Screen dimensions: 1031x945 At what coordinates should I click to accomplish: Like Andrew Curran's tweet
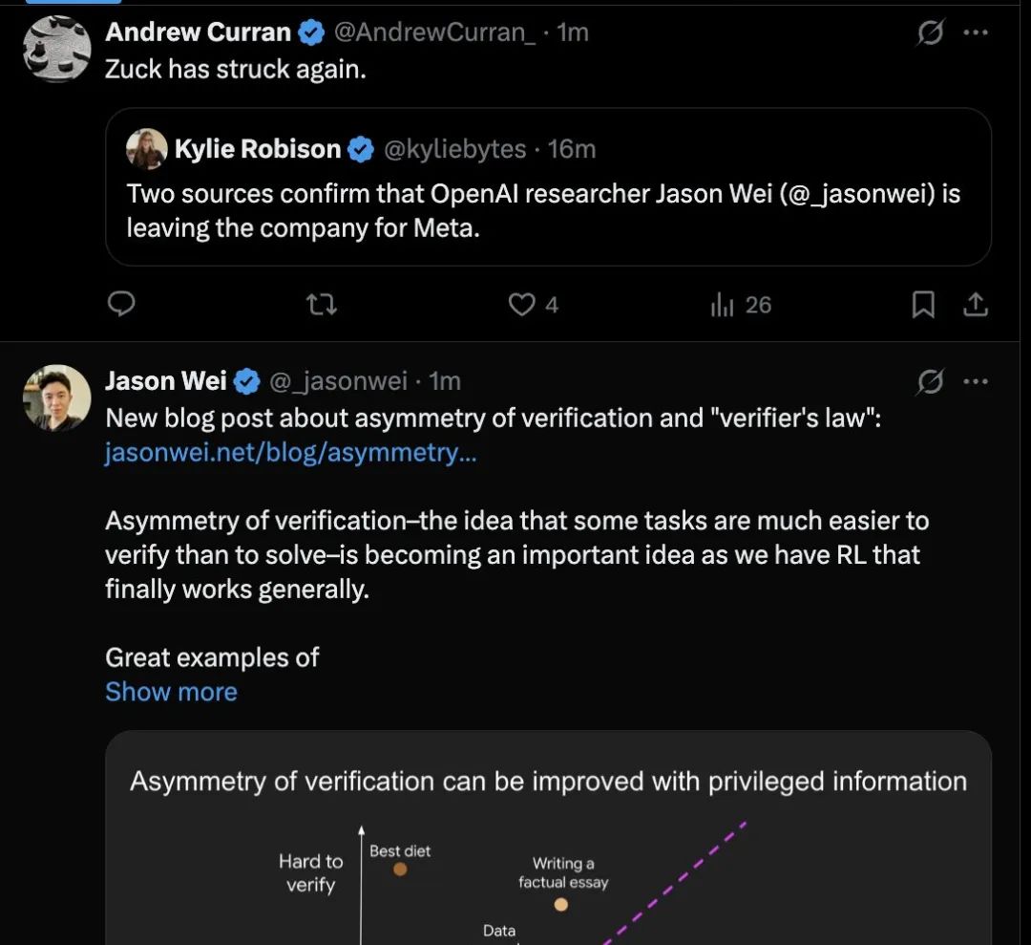click(534, 305)
